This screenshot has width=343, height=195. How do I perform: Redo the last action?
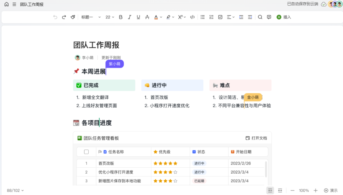(x=64, y=17)
